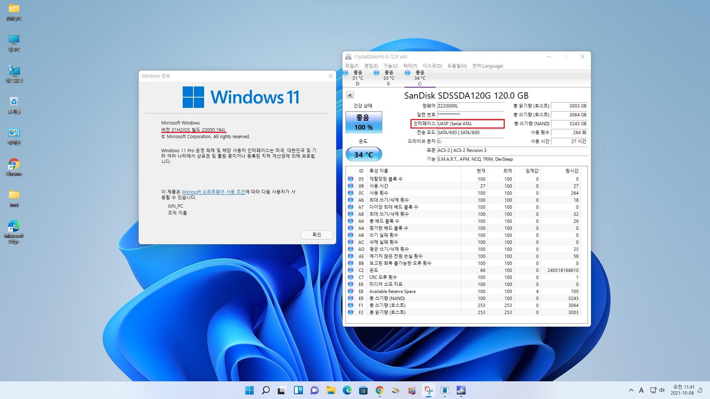Click the status icon for row 05 재할당된 블록 수
Screen dimensions: 710x399
(x=351, y=179)
